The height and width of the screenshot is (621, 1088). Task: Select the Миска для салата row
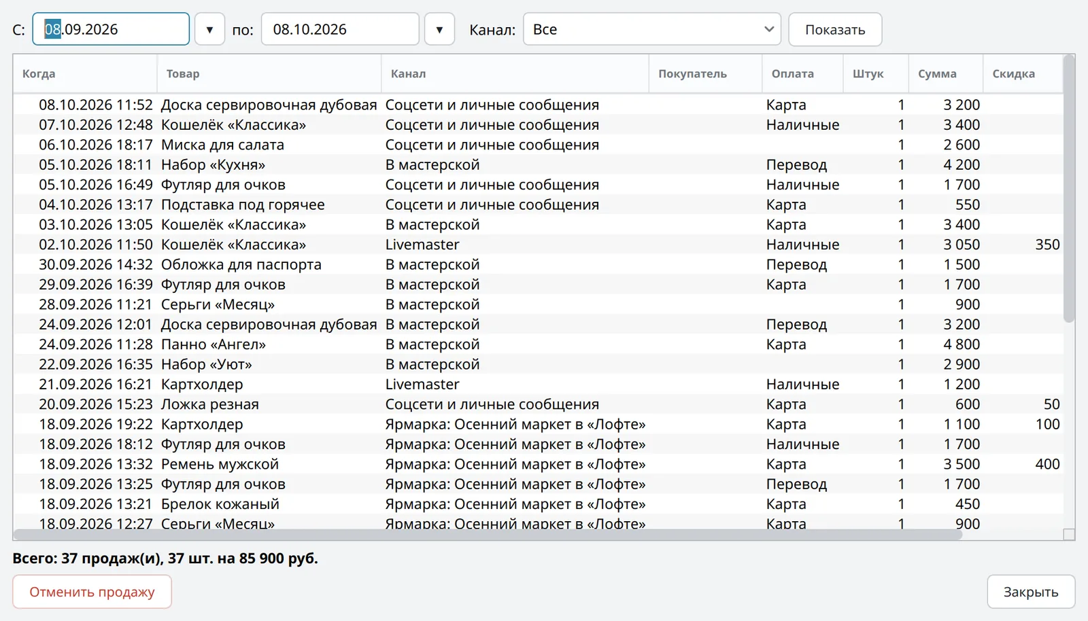[538, 145]
